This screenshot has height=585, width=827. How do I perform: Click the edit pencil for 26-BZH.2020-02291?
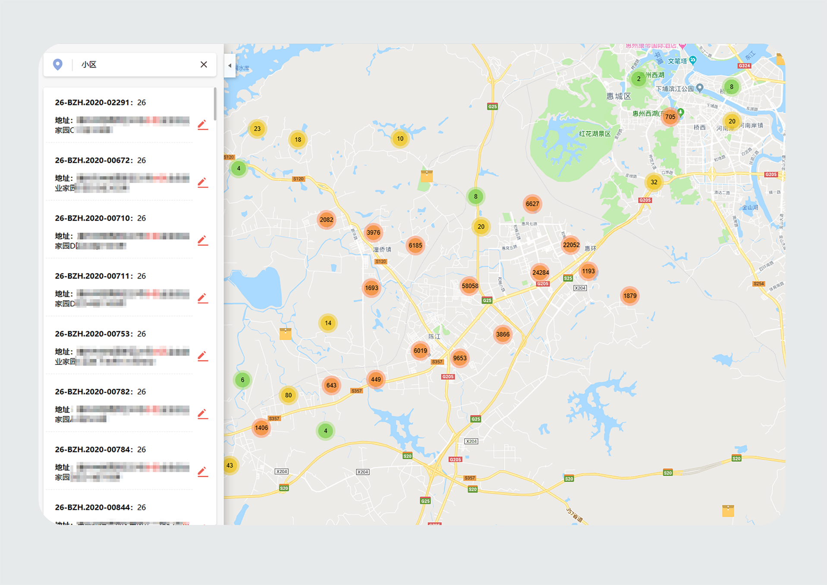202,125
